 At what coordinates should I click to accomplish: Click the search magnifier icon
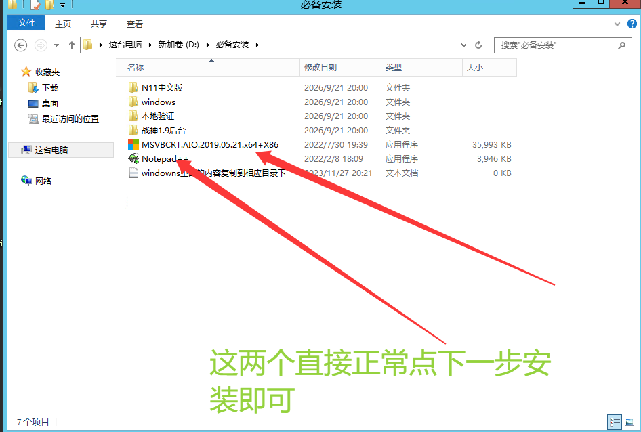coord(622,45)
